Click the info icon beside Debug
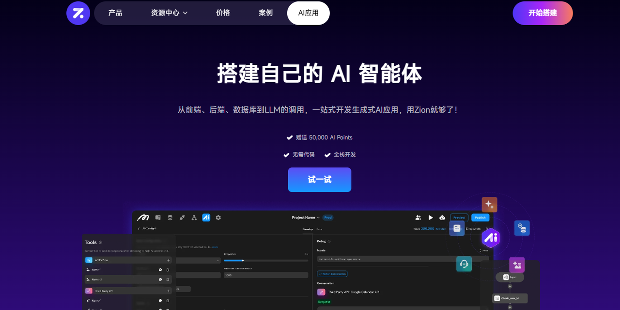Viewport: 620px width, 310px height. point(329,241)
